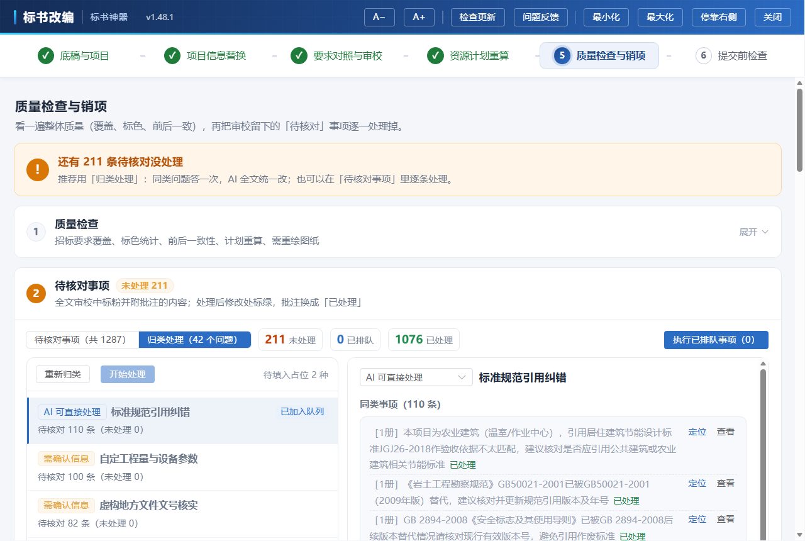Decrease font size with A− button
The width and height of the screenshot is (805, 541).
(379, 17)
